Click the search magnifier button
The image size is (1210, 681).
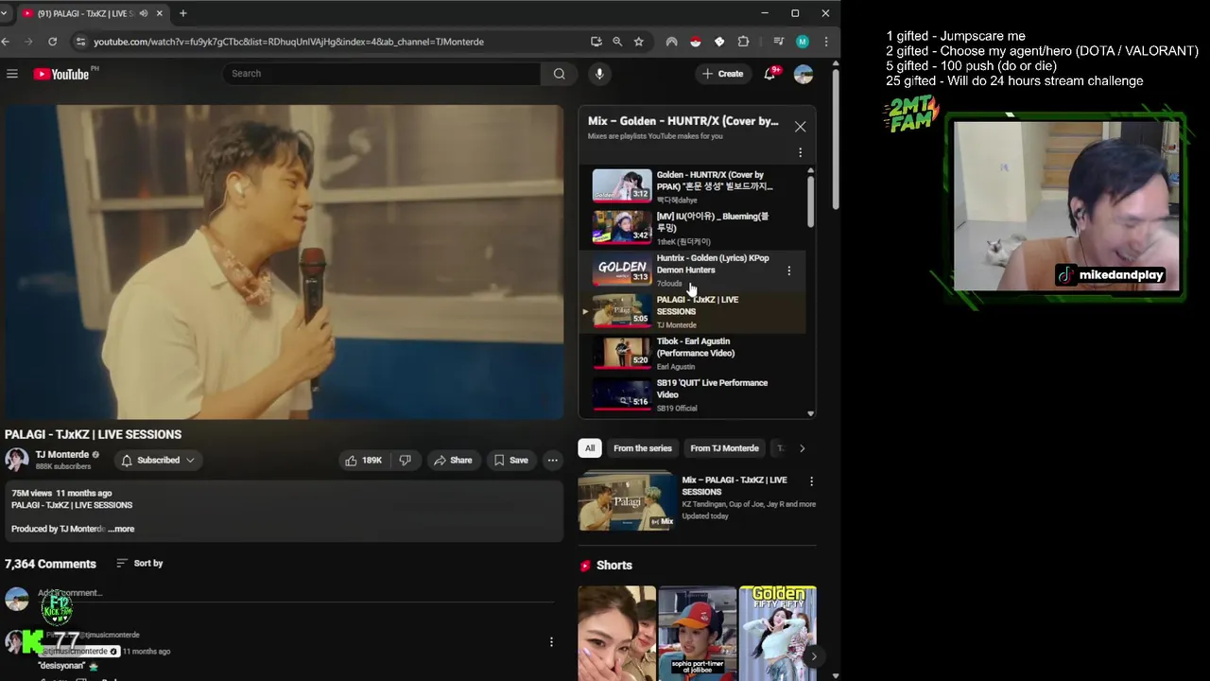(560, 74)
